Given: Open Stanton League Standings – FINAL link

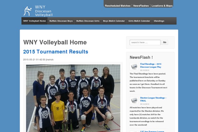Looking at the screenshot, I should point(153,99).
